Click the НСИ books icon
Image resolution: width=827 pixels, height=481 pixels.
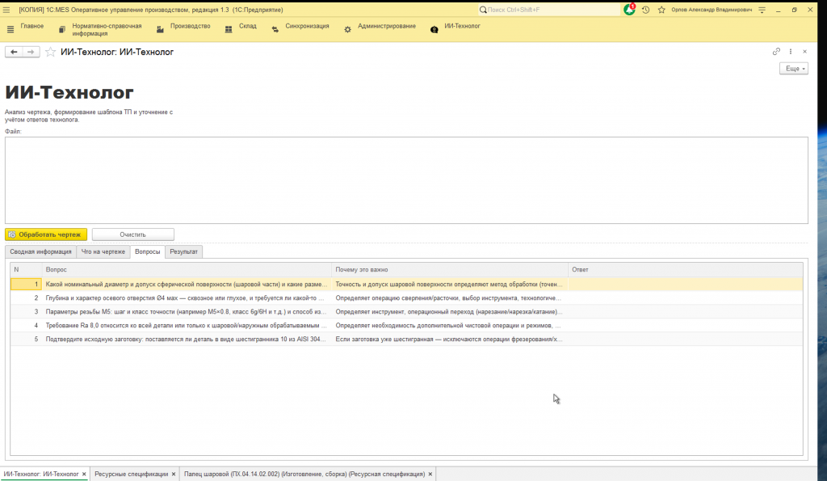62,30
